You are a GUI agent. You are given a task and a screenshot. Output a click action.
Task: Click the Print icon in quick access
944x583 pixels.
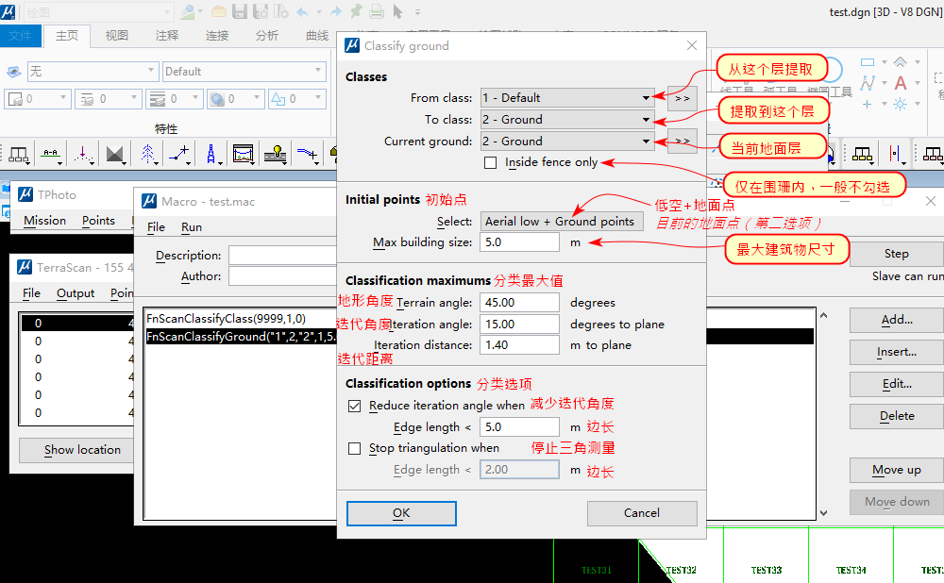377,10
